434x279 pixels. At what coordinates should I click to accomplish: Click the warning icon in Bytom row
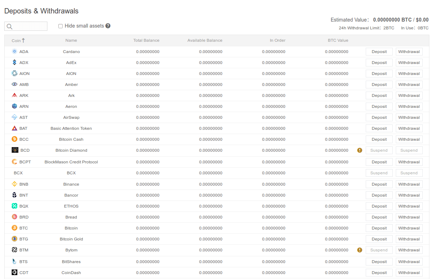pyautogui.click(x=360, y=250)
